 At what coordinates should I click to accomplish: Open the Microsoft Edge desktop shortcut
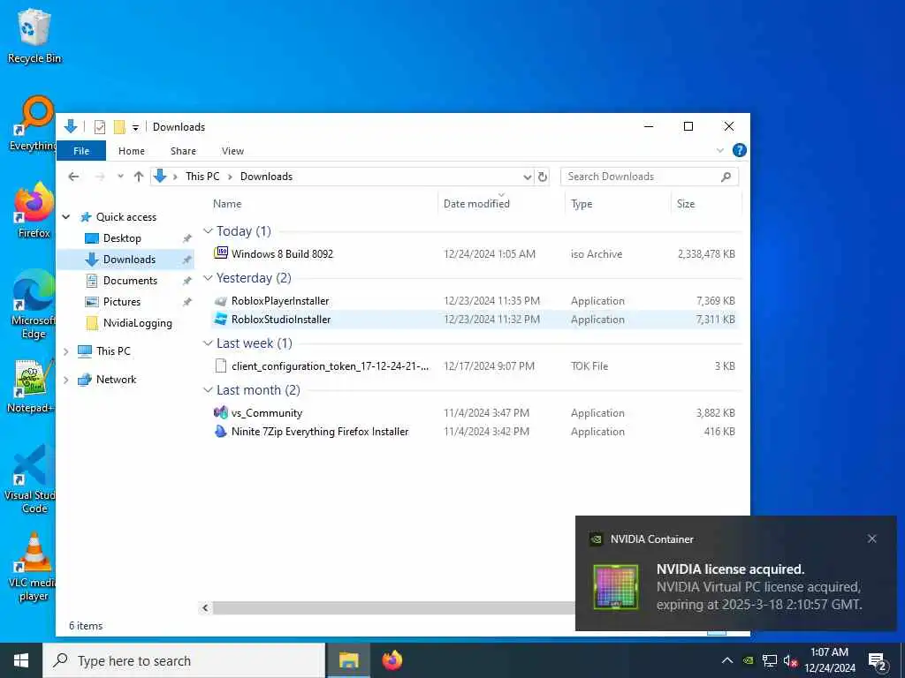pos(33,305)
